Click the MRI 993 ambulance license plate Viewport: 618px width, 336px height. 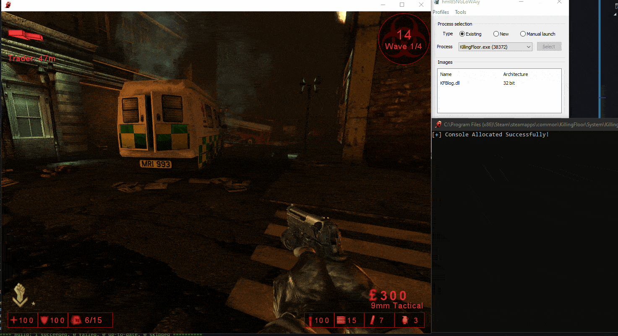(x=155, y=164)
